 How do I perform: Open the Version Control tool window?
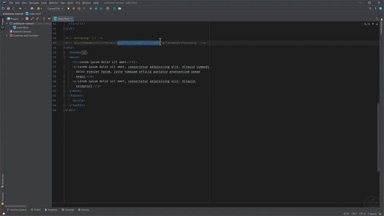pyautogui.click(x=17, y=210)
